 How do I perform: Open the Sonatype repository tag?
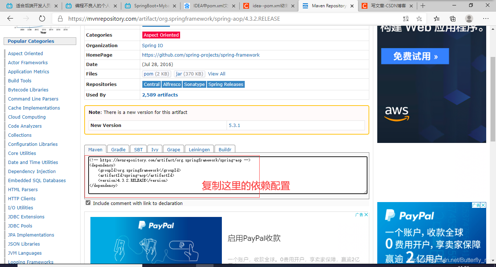coord(194,84)
